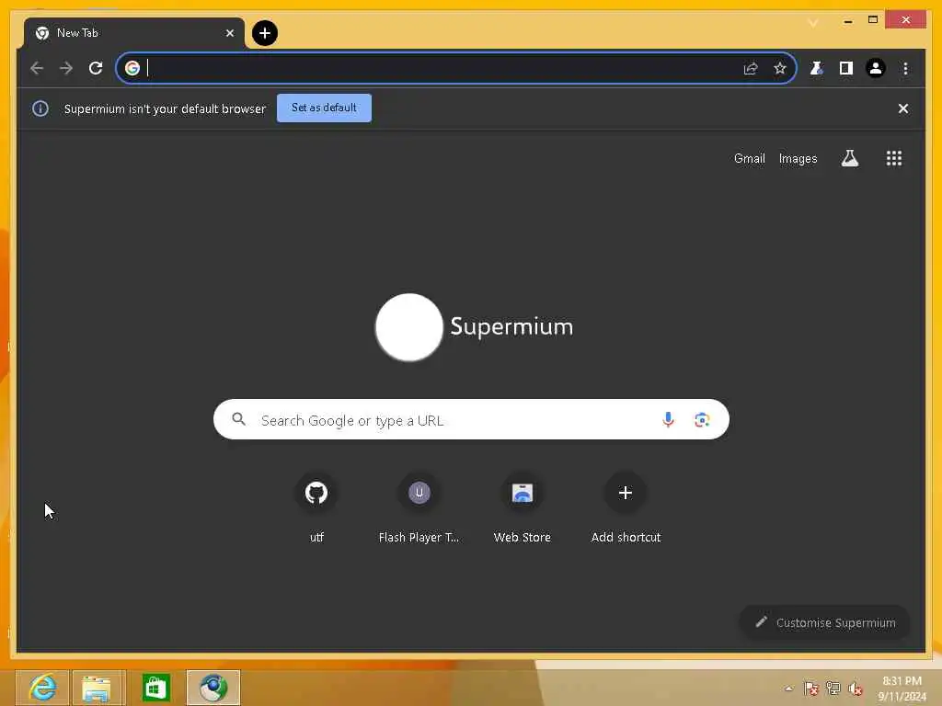Open the experiments flask icon in toolbar
942x706 pixels.
tap(816, 68)
